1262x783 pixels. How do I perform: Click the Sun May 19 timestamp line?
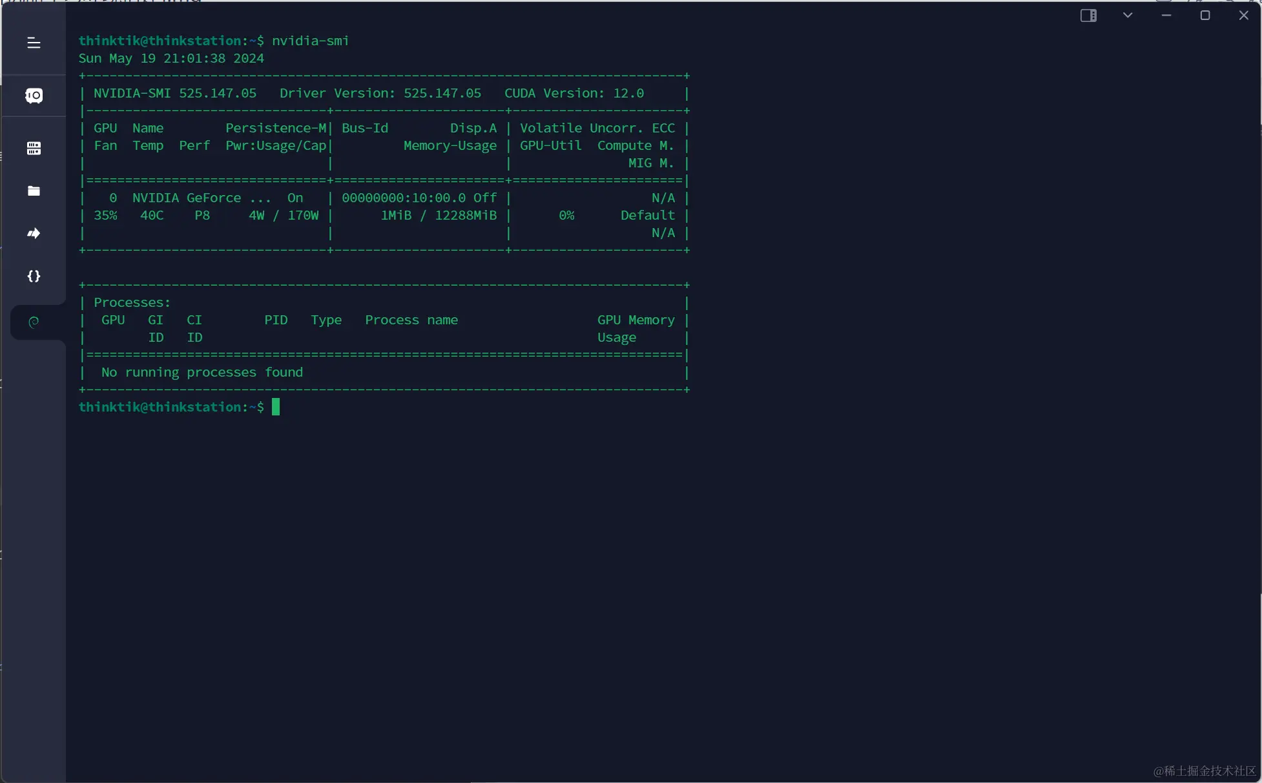(171, 58)
